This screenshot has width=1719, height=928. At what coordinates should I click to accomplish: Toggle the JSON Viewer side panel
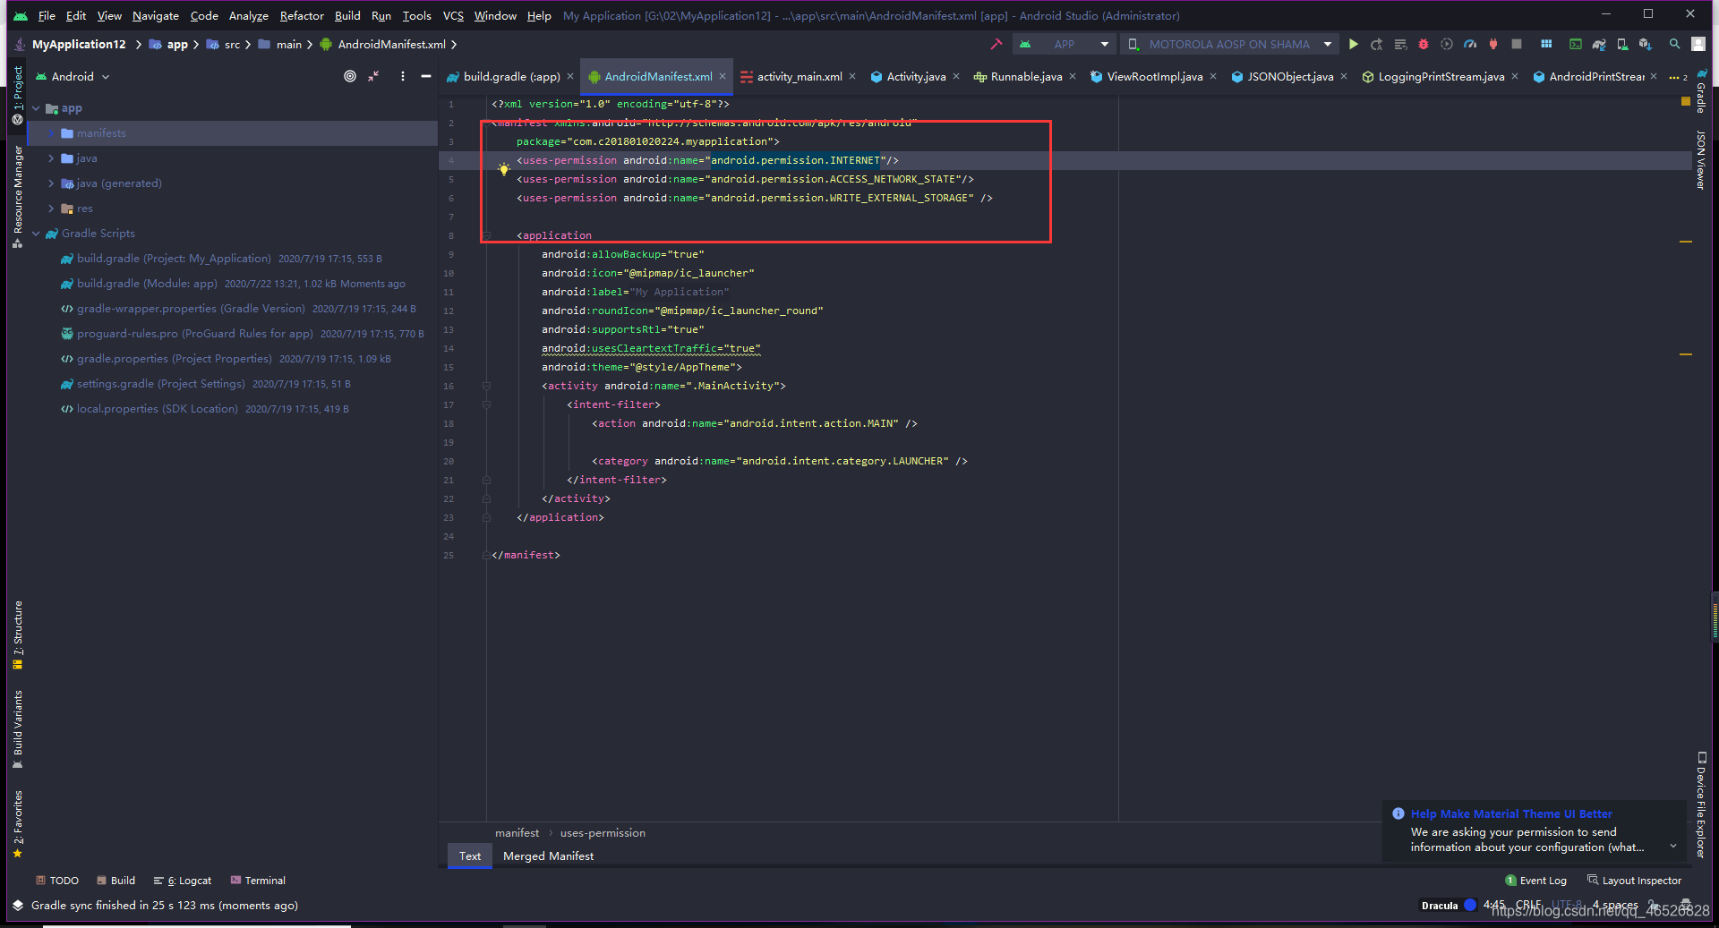click(1701, 160)
